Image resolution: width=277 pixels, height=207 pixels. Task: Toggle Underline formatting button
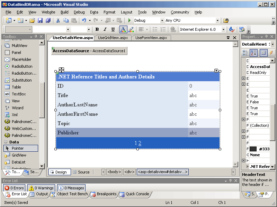point(113,30)
